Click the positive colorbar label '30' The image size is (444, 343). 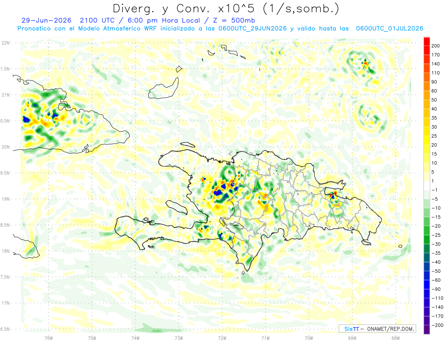[x=435, y=127]
